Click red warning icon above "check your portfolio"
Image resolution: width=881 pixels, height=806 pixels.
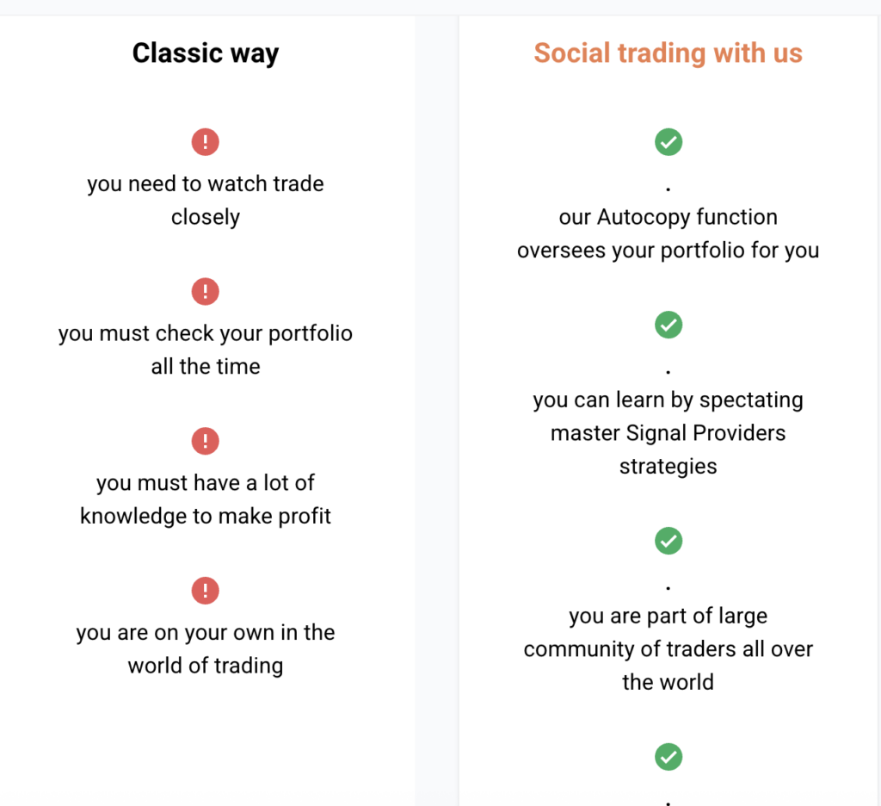(x=206, y=291)
